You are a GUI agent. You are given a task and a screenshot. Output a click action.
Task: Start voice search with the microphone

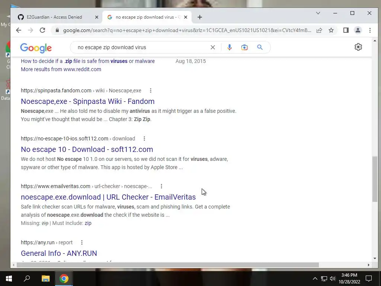tap(229, 47)
